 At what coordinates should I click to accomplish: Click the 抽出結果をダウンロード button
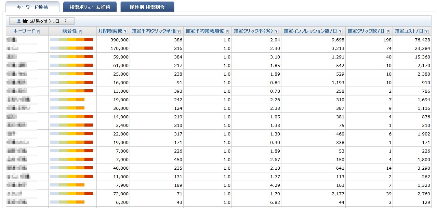tap(42, 21)
